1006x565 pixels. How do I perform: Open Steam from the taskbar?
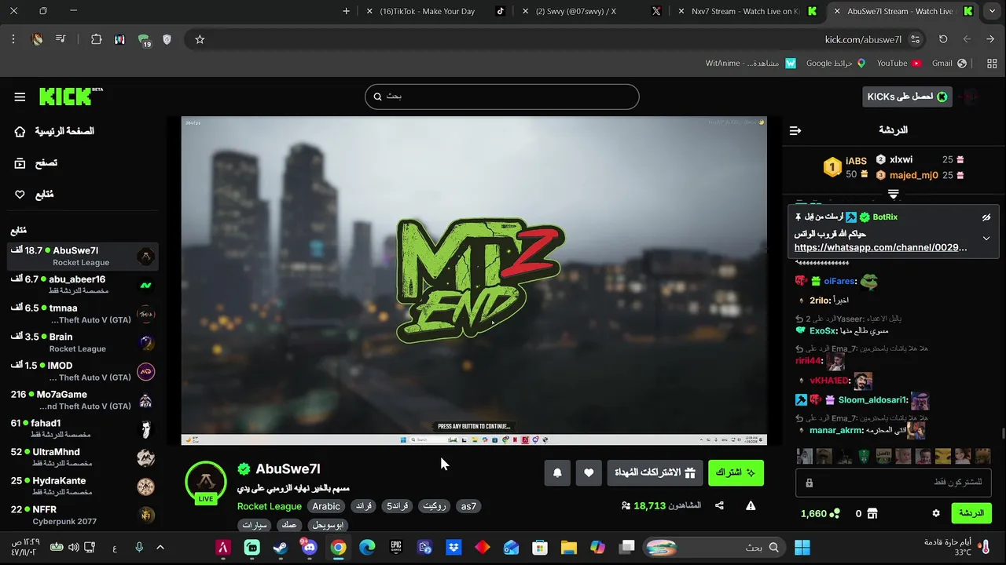coord(281,548)
